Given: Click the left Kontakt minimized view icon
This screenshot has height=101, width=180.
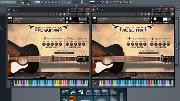Looking at the screenshot, I should 68,14.
